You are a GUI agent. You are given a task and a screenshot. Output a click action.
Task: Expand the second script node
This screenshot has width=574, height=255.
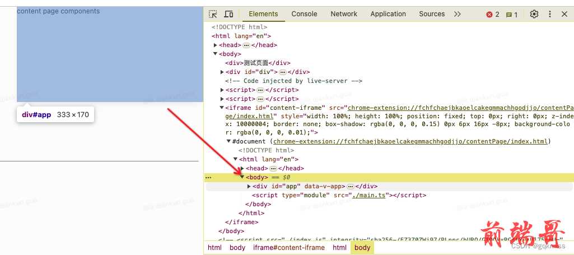click(x=222, y=99)
